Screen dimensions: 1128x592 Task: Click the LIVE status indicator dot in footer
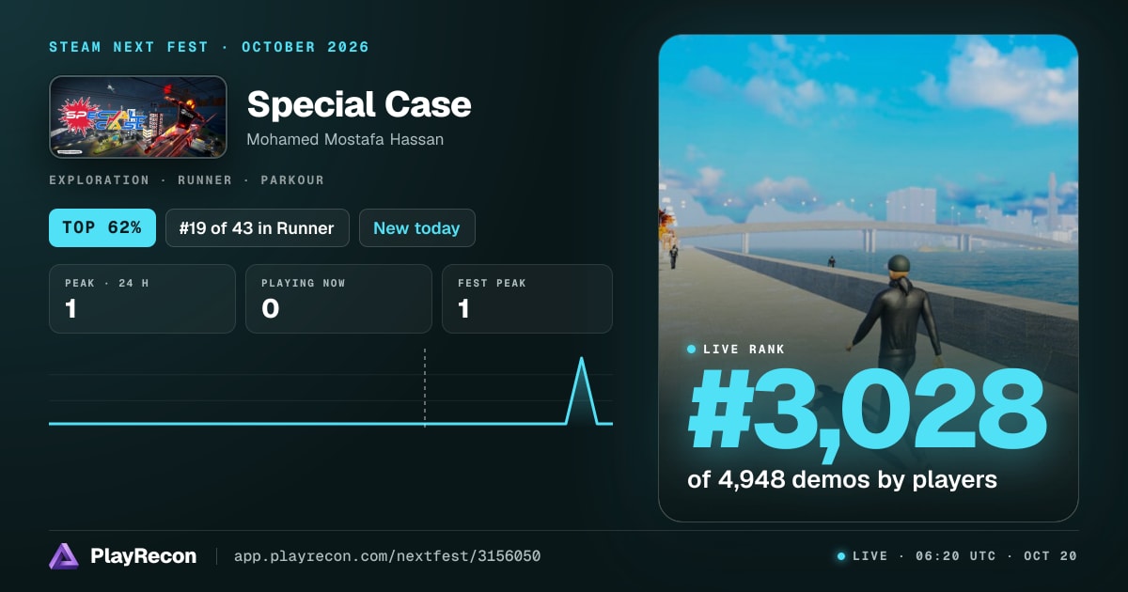point(841,556)
